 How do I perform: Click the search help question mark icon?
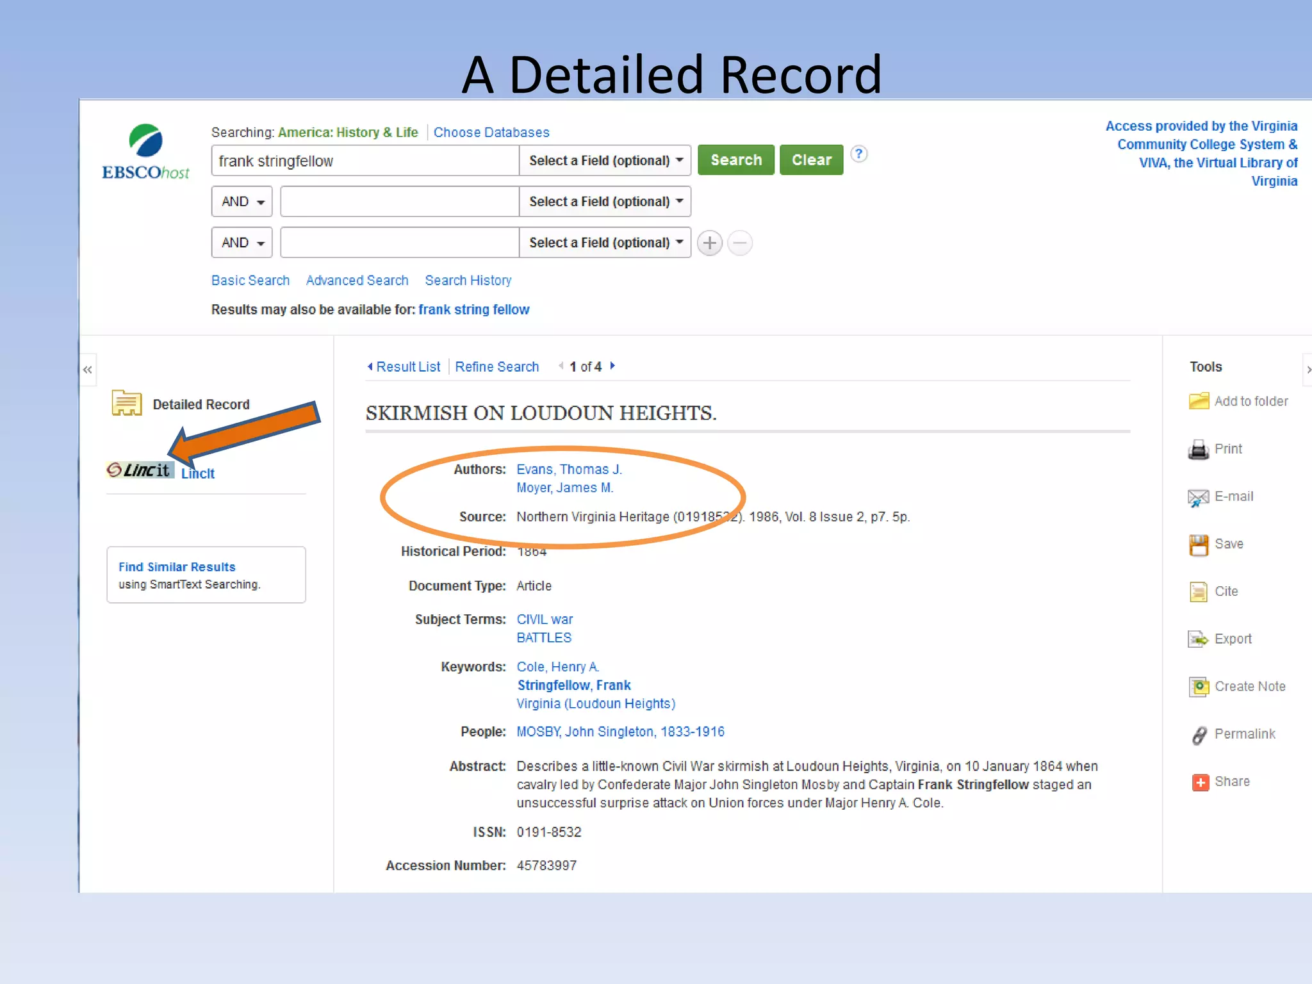tap(858, 154)
